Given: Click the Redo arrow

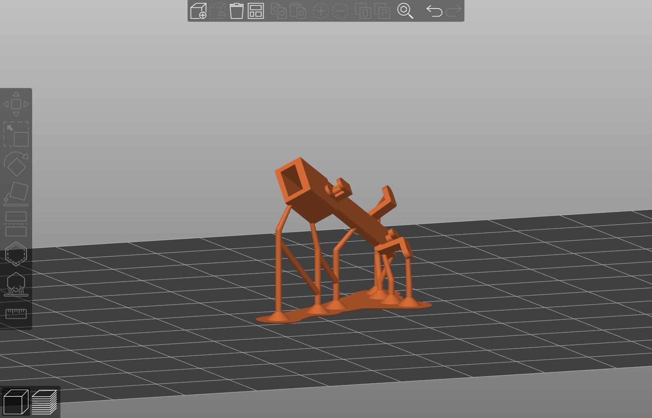Looking at the screenshot, I should point(453,11).
